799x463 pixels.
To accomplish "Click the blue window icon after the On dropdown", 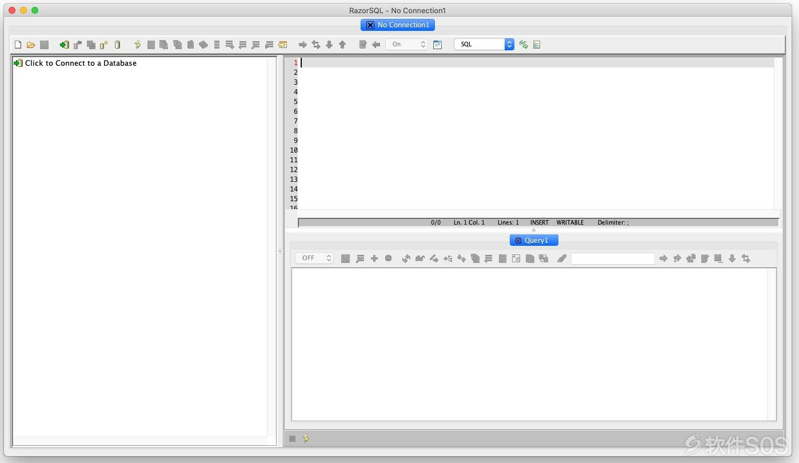I will [x=438, y=45].
